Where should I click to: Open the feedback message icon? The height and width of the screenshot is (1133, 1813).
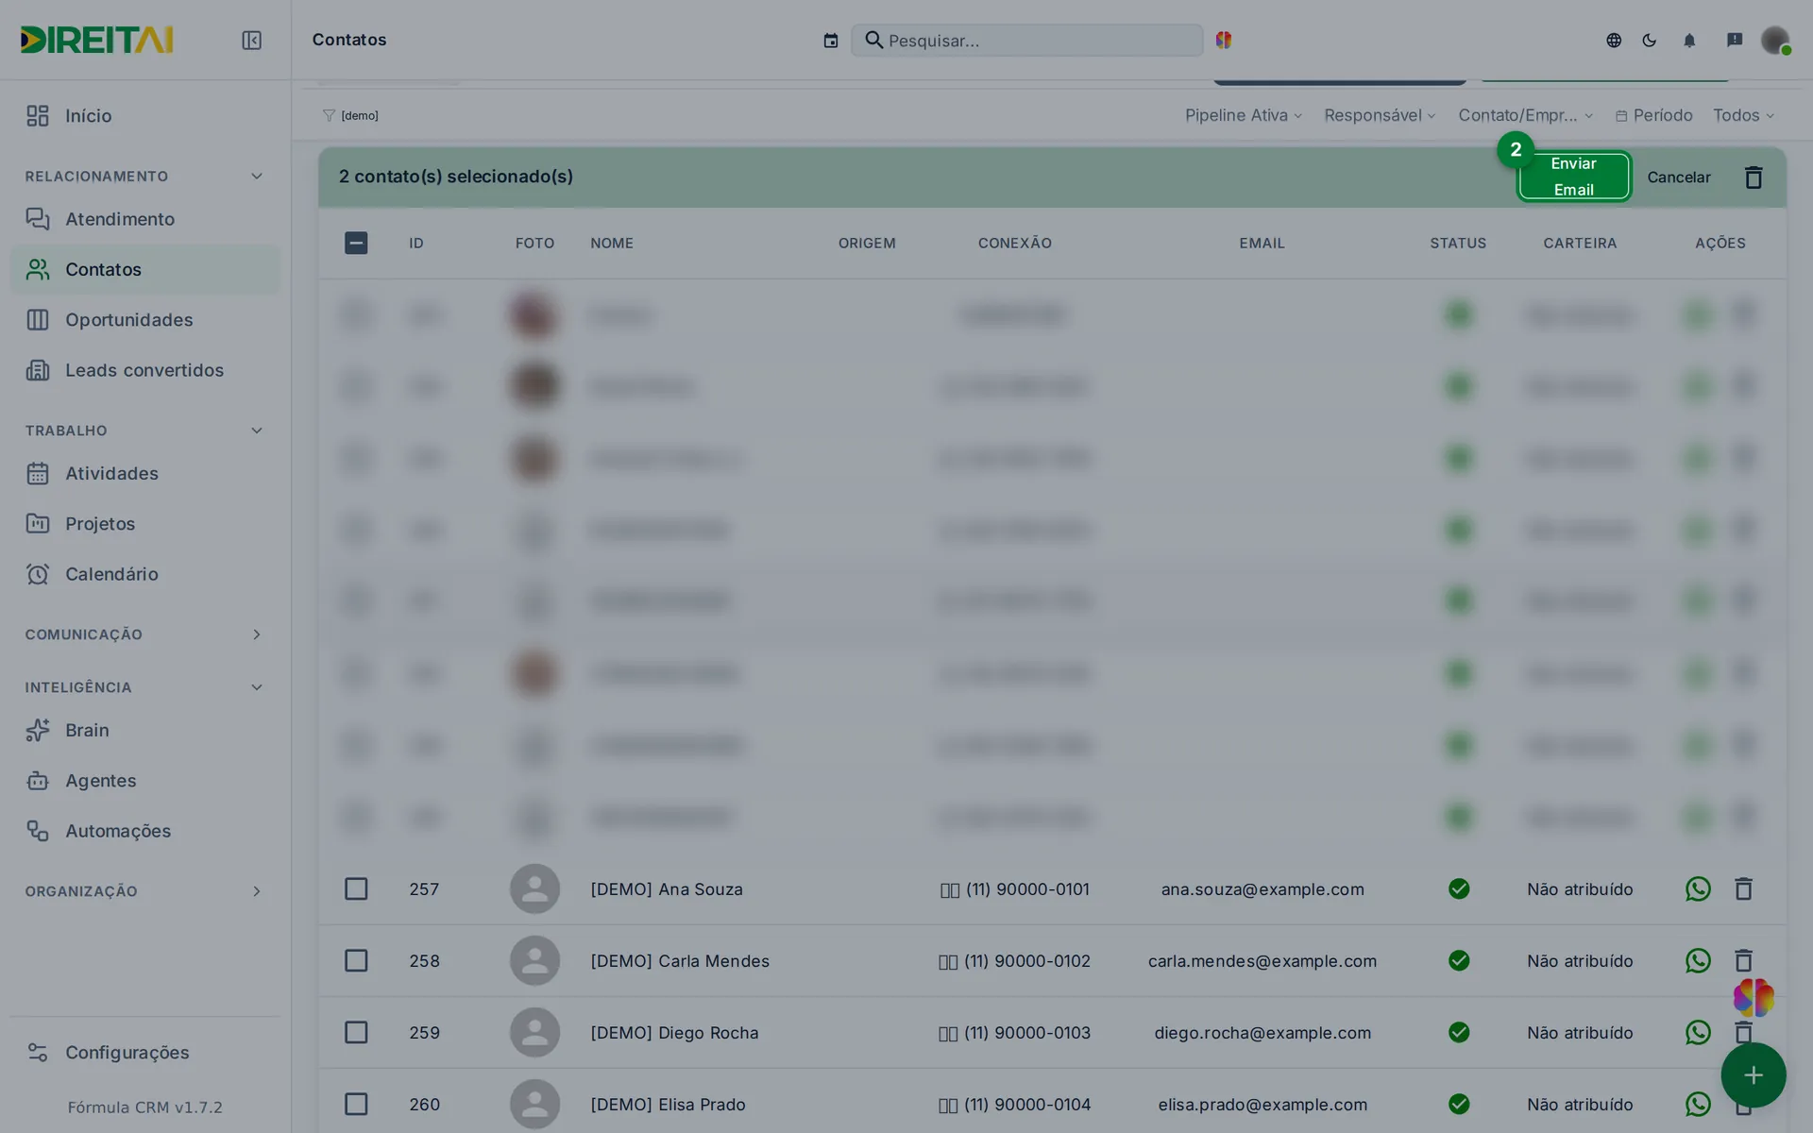pos(1735,40)
